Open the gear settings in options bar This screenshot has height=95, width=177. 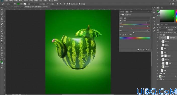[x=67, y=4]
